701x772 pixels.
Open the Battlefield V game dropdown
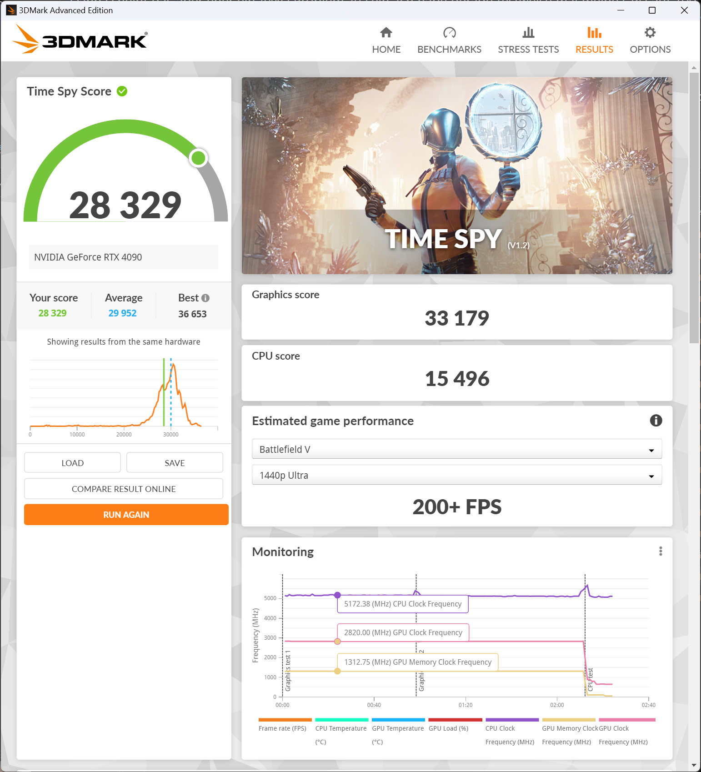(457, 449)
